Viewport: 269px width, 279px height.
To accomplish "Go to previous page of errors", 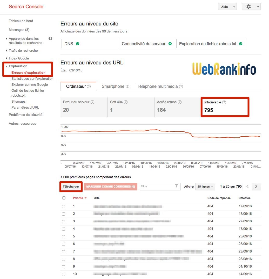I will [247, 187].
